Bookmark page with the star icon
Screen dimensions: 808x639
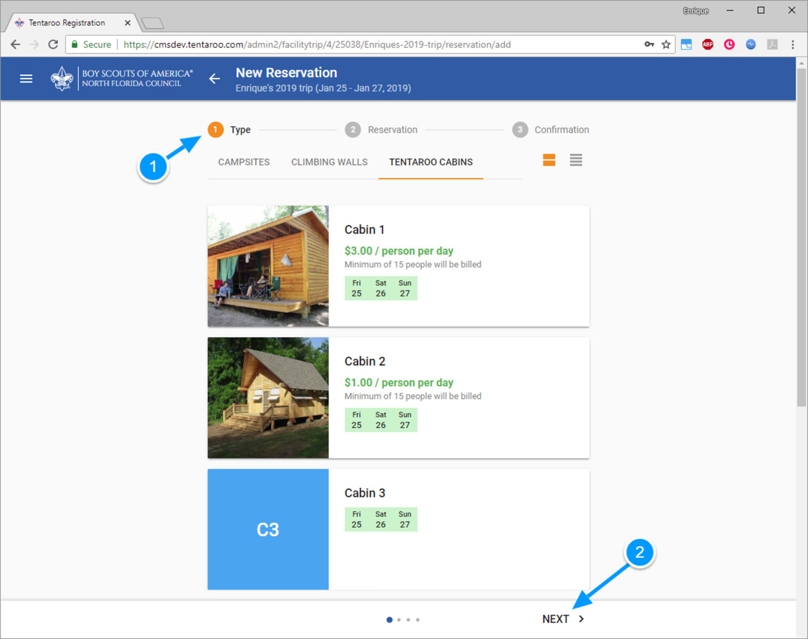click(x=666, y=44)
